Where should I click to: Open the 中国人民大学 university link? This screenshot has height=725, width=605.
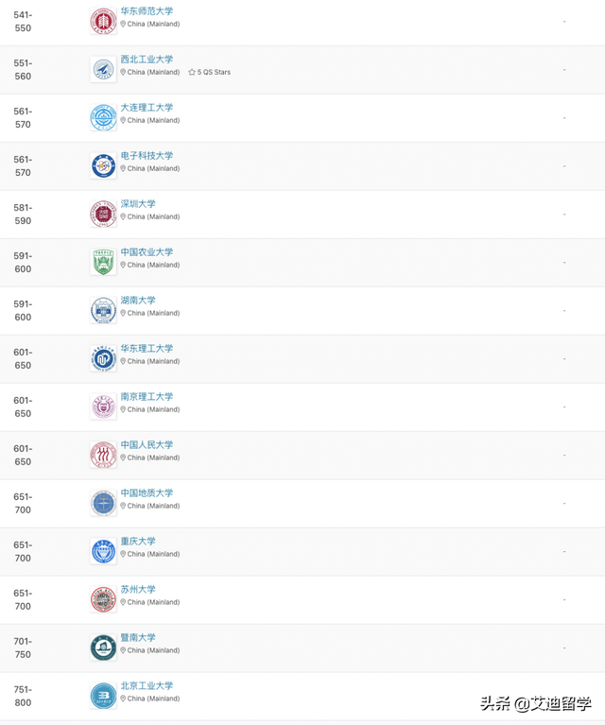click(147, 445)
